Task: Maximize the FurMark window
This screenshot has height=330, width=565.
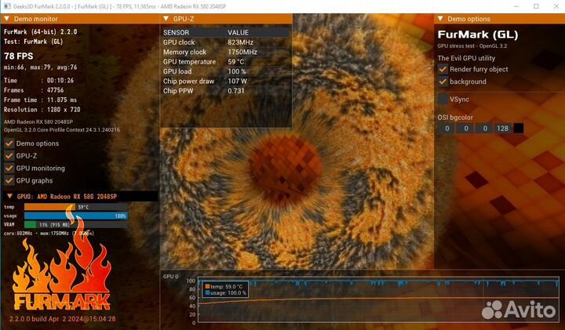Action: 536,6
